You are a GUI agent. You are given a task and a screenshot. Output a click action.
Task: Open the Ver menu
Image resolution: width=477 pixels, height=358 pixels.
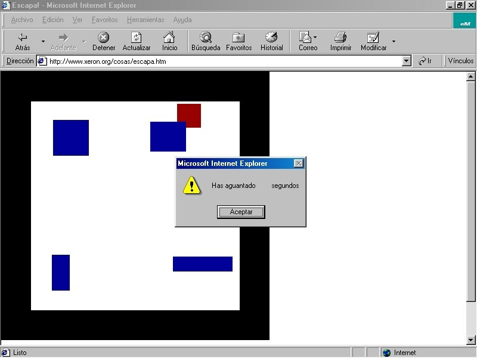[x=78, y=20]
